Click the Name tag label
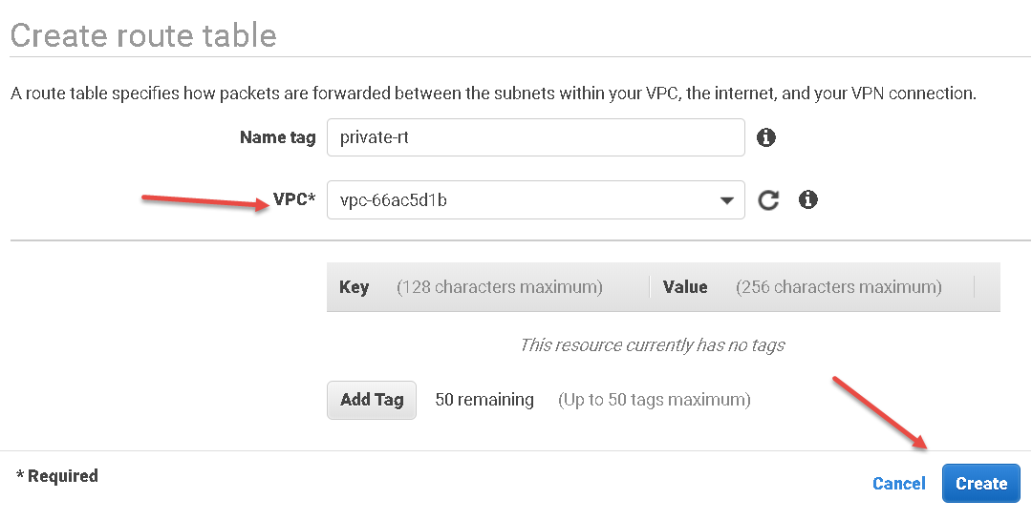This screenshot has width=1032, height=520. click(x=277, y=137)
